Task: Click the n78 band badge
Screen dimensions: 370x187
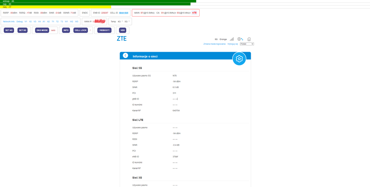Action: (194, 13)
